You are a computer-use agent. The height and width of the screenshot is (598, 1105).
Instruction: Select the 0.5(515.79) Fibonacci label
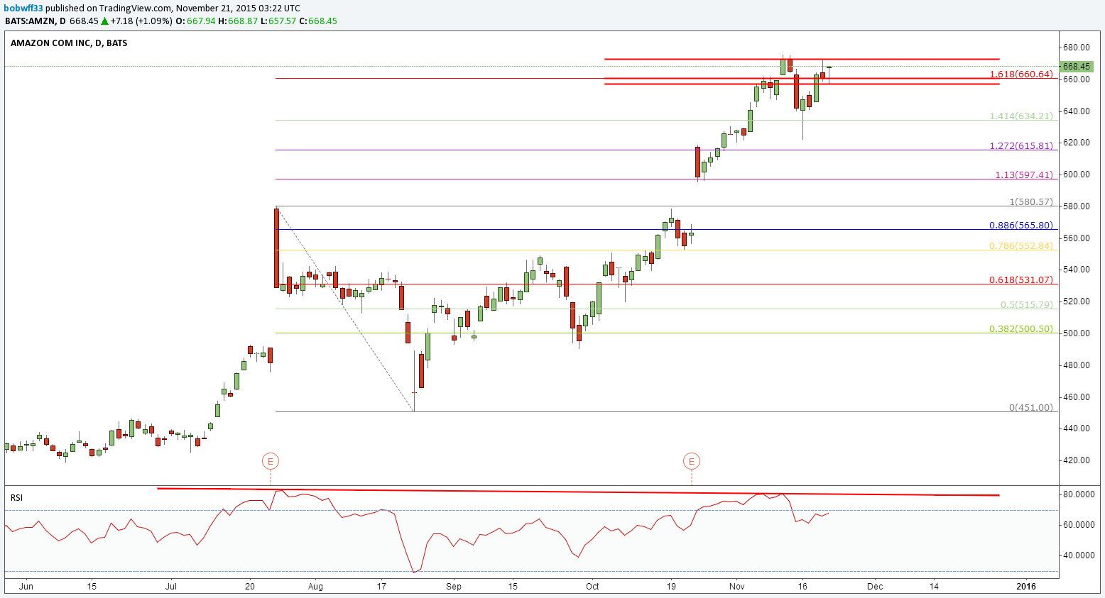(1027, 304)
